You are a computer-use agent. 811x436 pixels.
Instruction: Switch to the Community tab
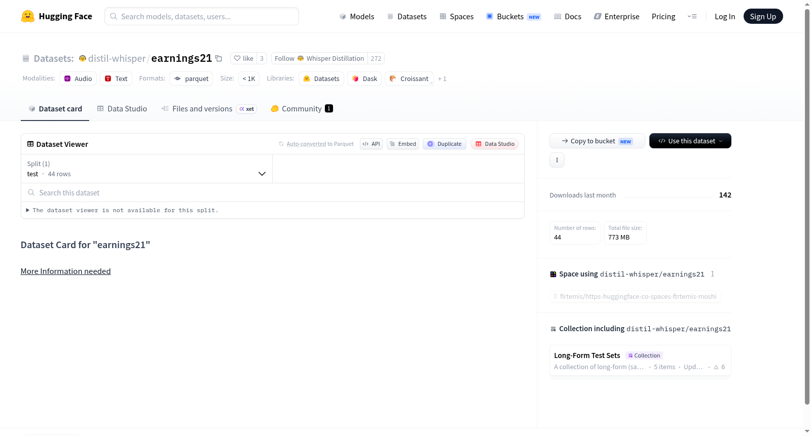(302, 108)
